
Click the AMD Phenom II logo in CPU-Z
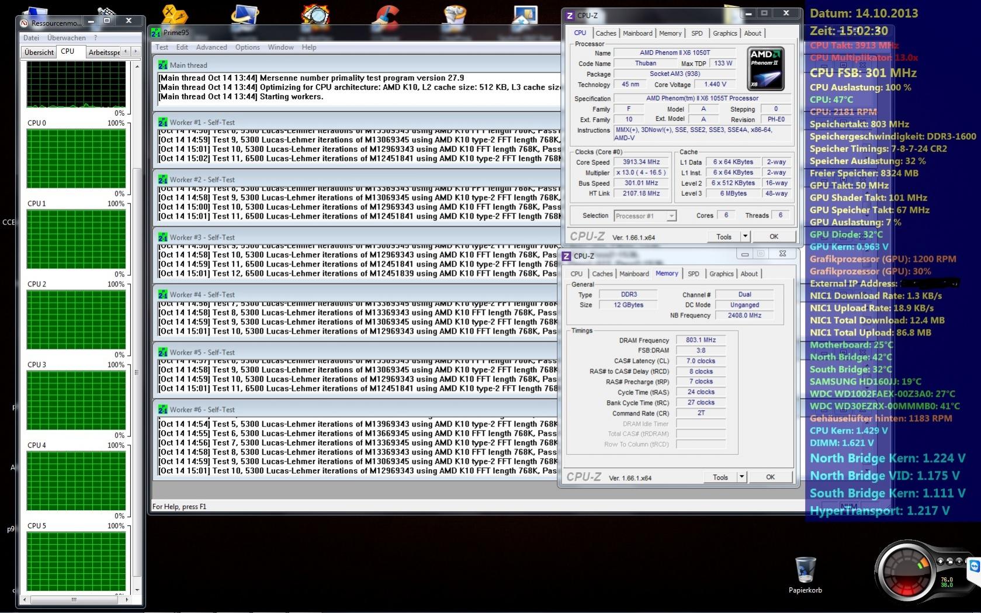[x=765, y=69]
